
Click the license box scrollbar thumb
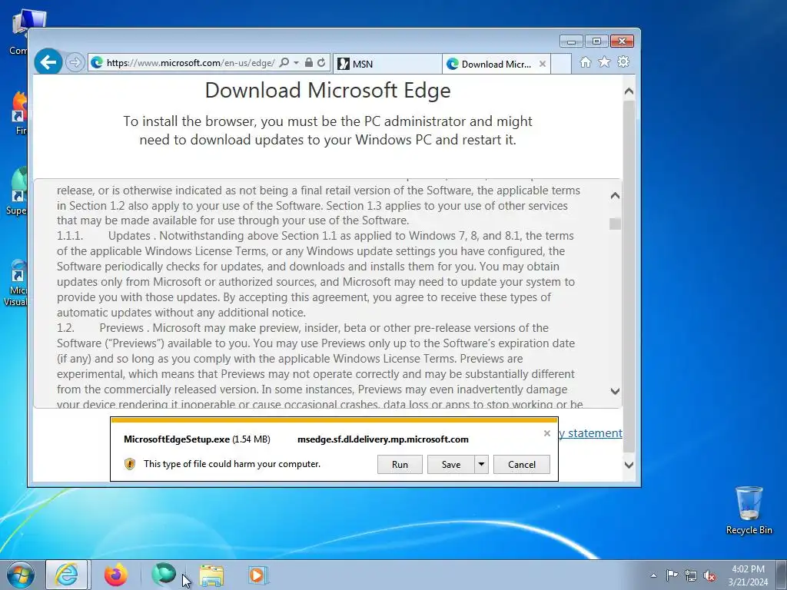(x=615, y=224)
